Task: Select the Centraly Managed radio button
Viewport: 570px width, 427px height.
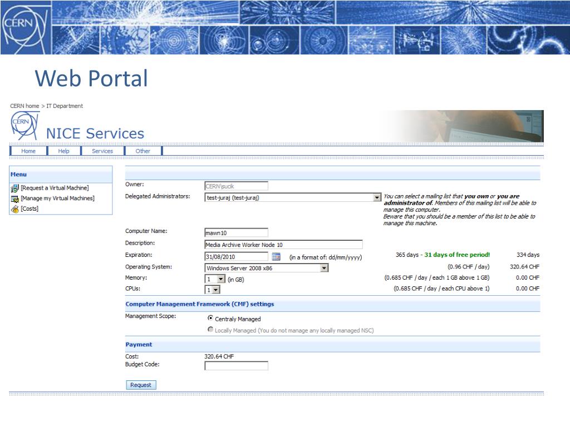Action: tap(210, 318)
